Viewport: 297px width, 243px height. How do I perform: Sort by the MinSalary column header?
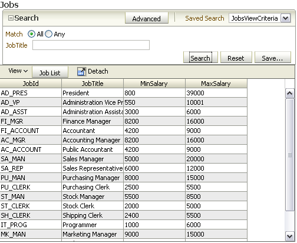point(154,84)
